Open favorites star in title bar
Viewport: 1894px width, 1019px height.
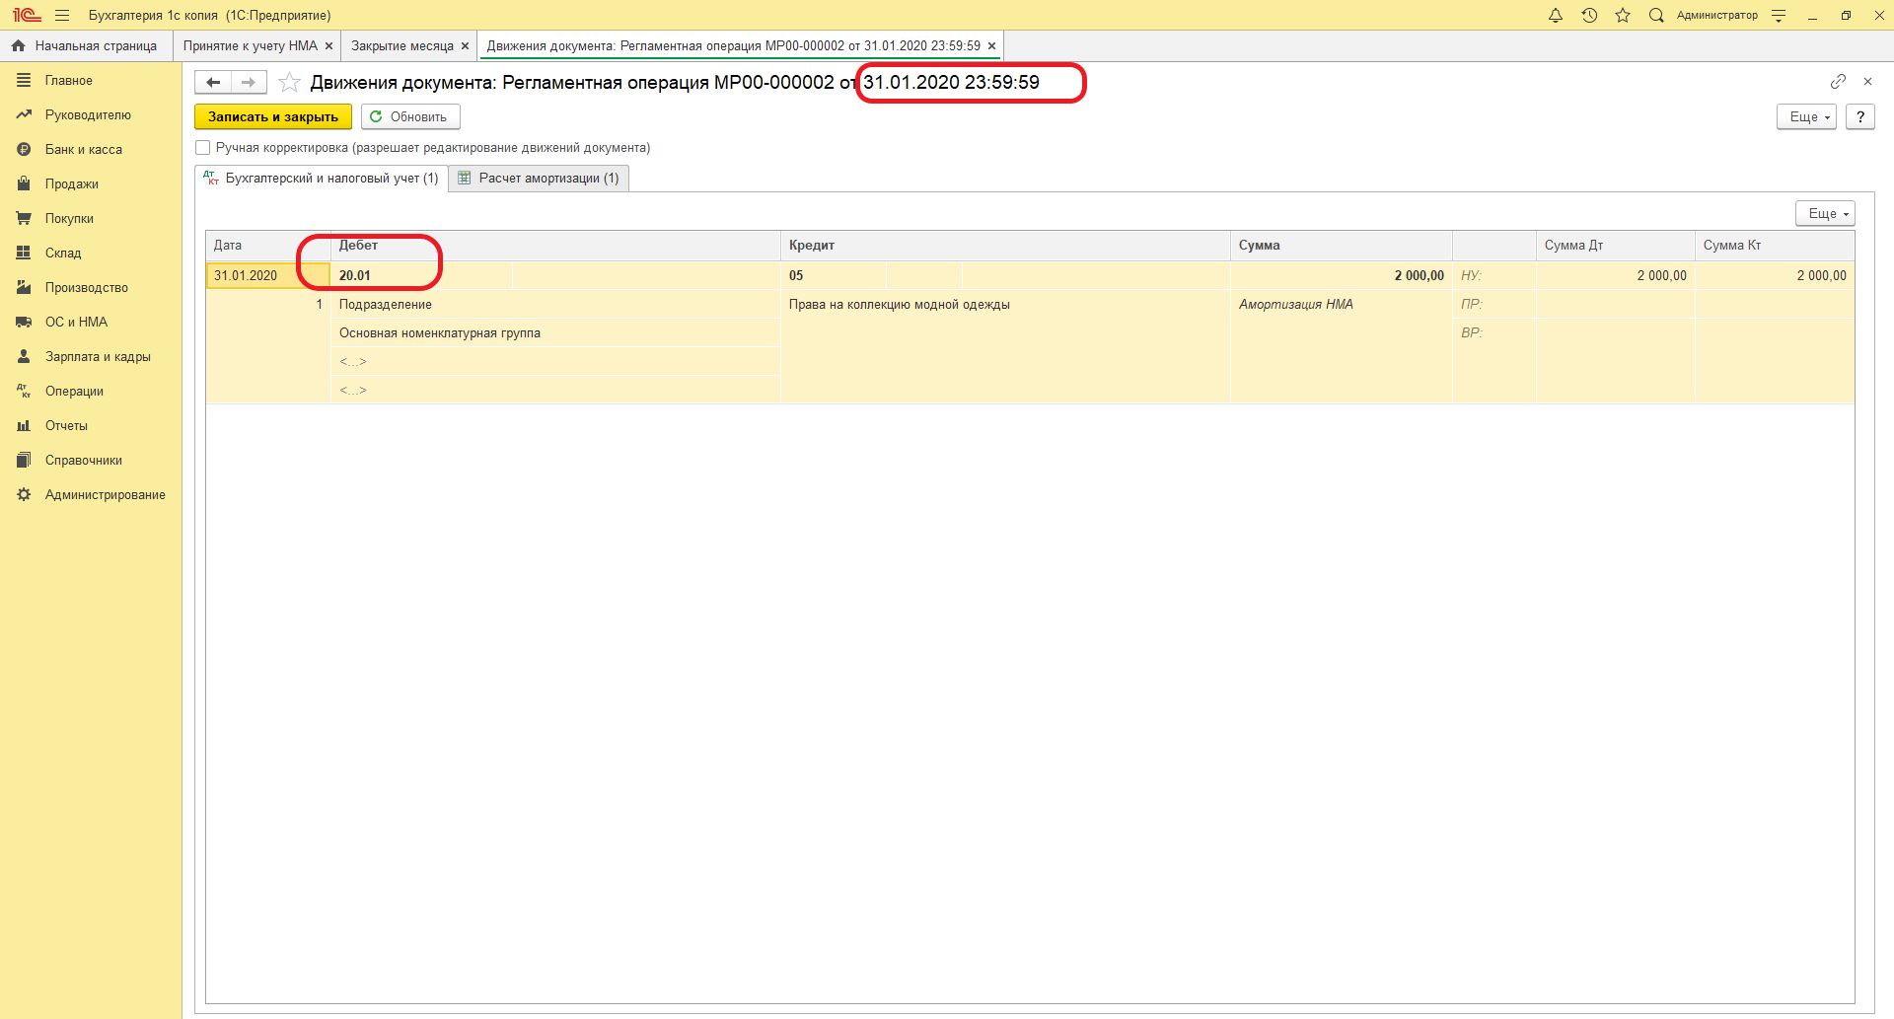tap(1623, 15)
